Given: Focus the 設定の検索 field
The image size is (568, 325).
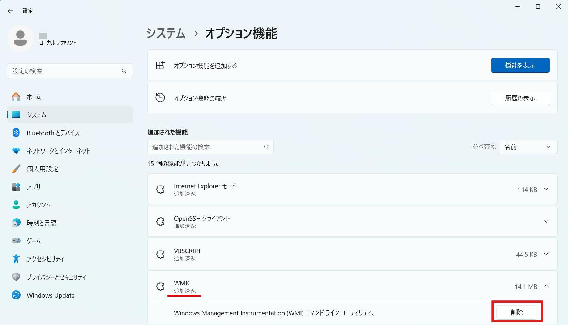Looking at the screenshot, I should [x=70, y=71].
